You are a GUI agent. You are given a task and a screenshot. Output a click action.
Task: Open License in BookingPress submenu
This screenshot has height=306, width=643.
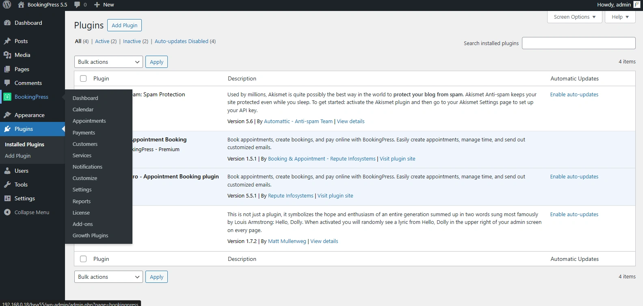pyautogui.click(x=81, y=213)
